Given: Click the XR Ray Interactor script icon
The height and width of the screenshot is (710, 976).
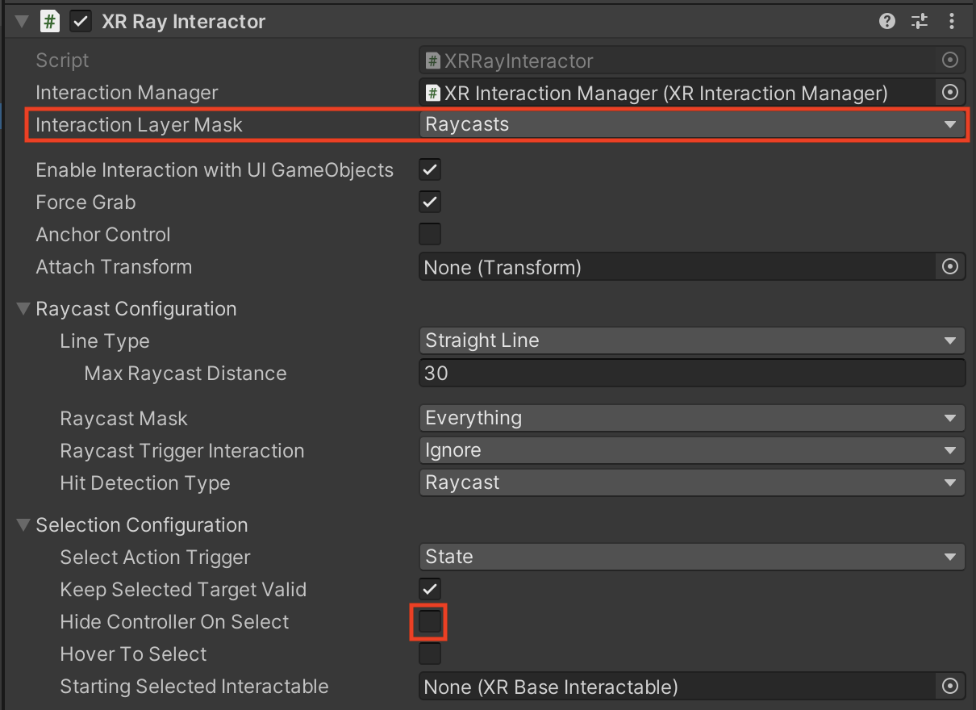Looking at the screenshot, I should tap(50, 22).
